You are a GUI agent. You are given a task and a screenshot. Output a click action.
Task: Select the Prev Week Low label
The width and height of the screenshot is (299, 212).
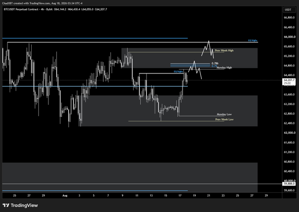click(224, 120)
